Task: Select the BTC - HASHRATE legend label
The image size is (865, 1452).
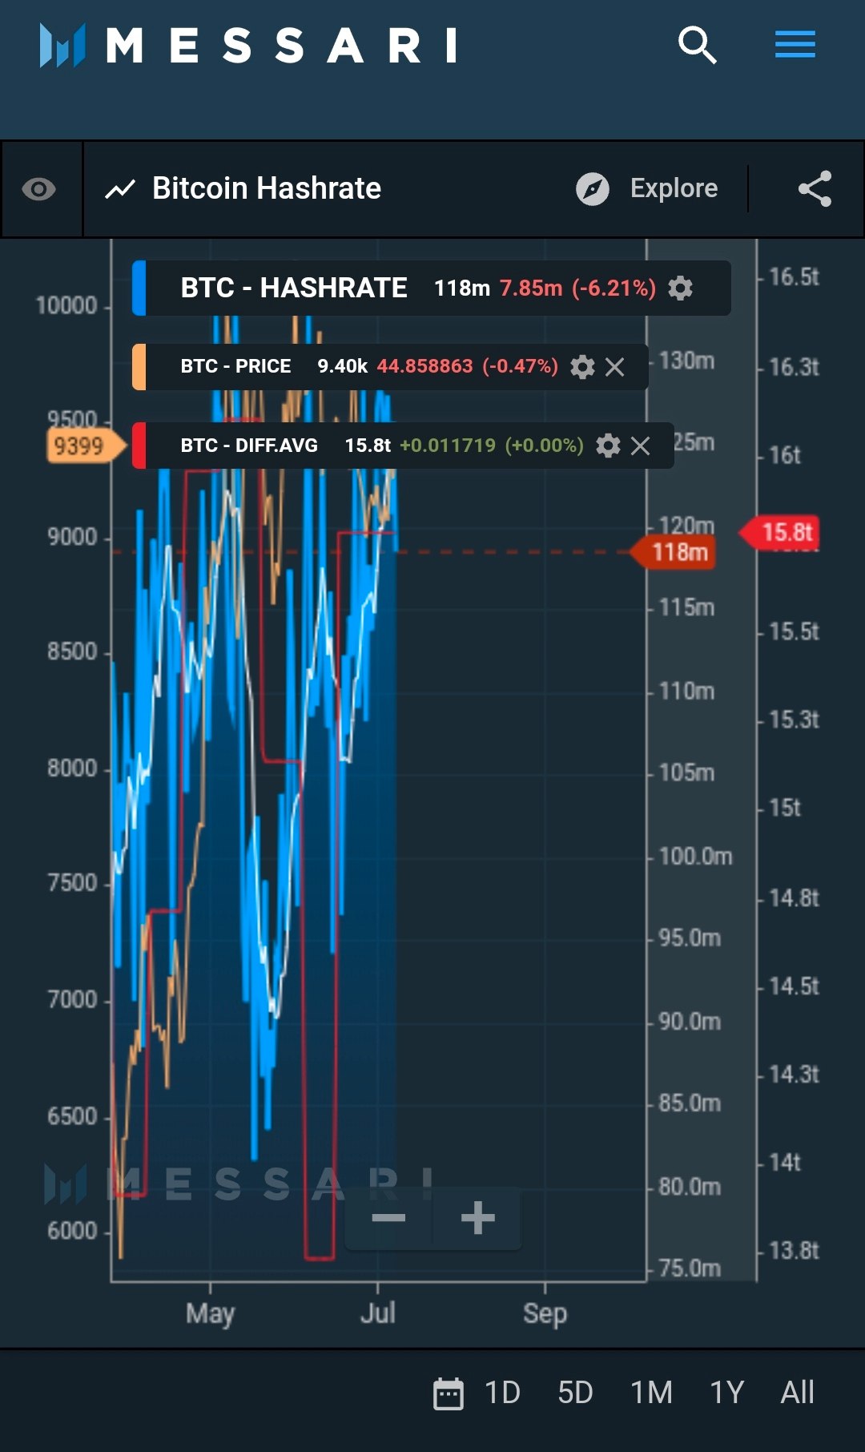Action: pos(294,288)
